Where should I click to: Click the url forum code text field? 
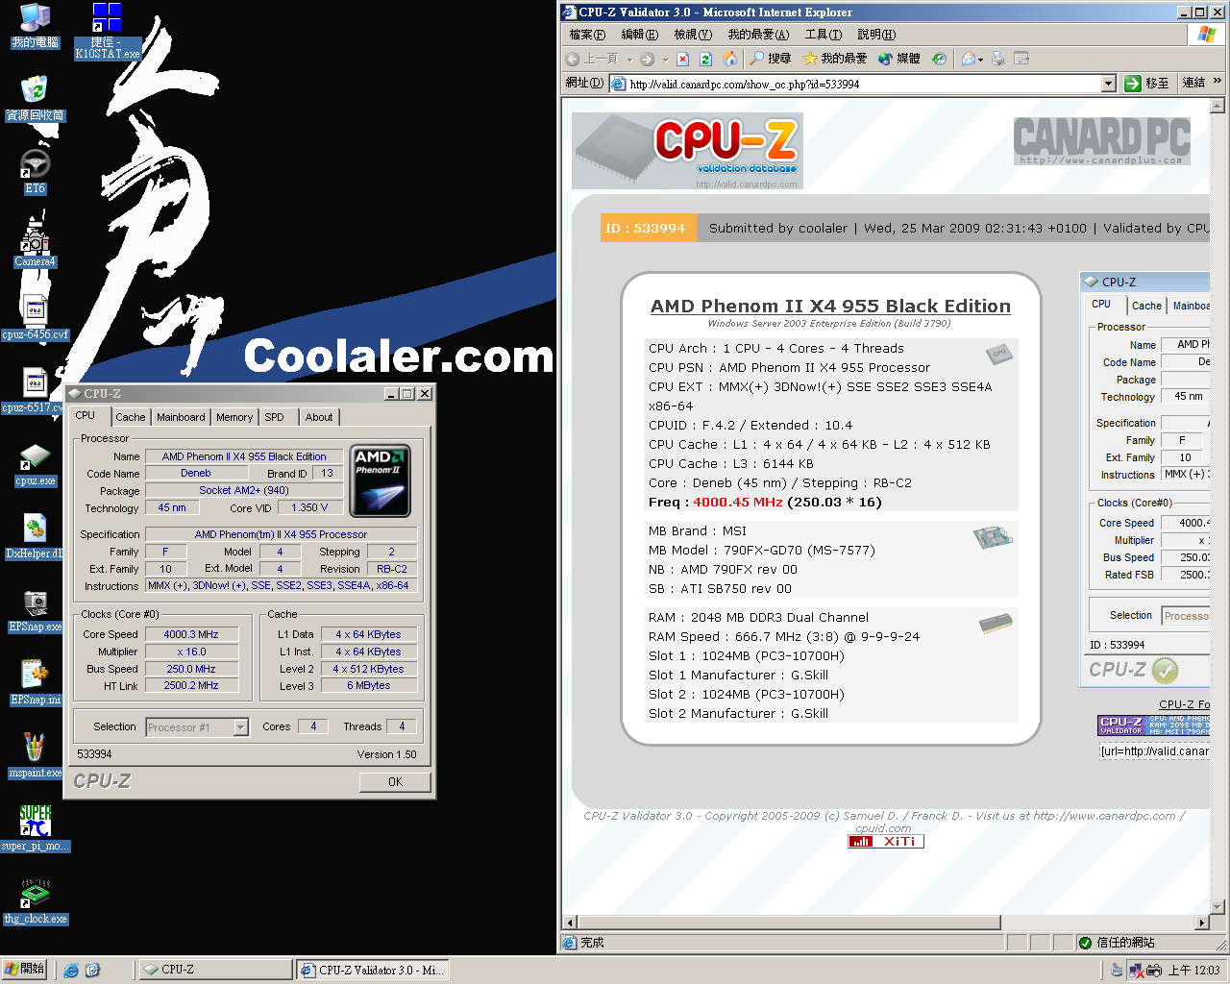(x=1155, y=751)
